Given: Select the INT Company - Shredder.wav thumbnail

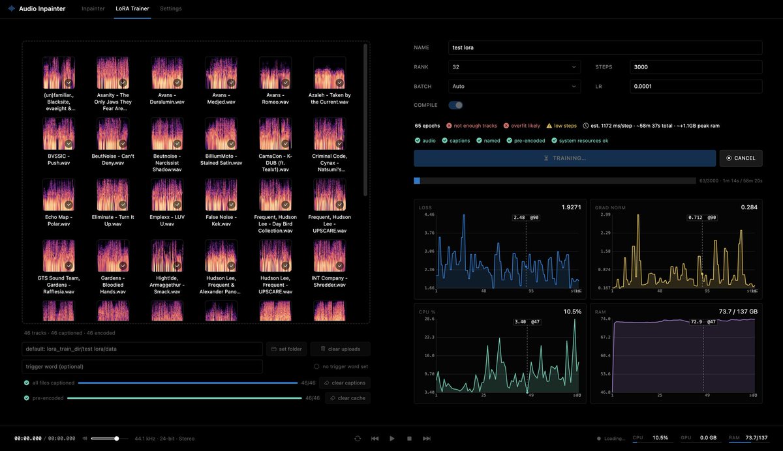Looking at the screenshot, I should pos(330,256).
